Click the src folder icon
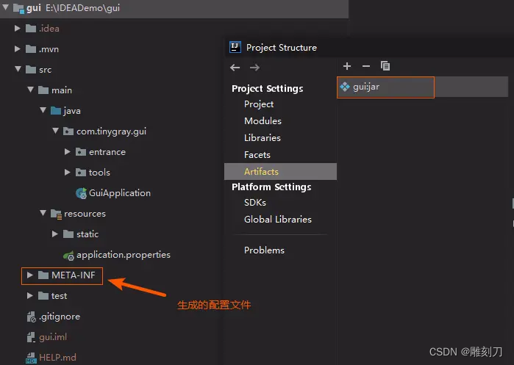 point(31,70)
